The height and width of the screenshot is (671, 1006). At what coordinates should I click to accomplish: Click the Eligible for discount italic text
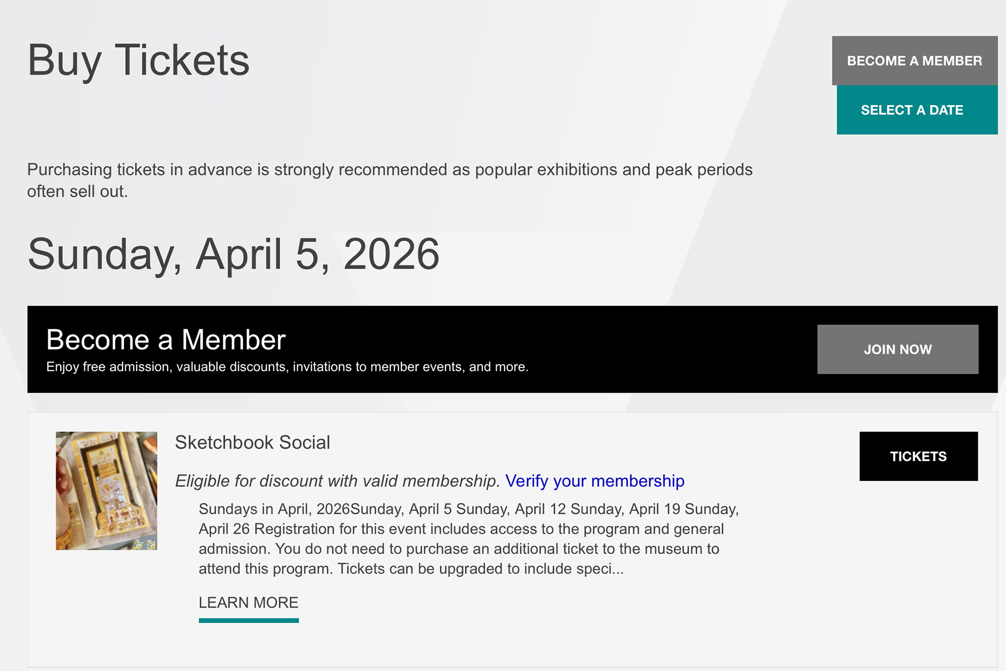(x=337, y=481)
